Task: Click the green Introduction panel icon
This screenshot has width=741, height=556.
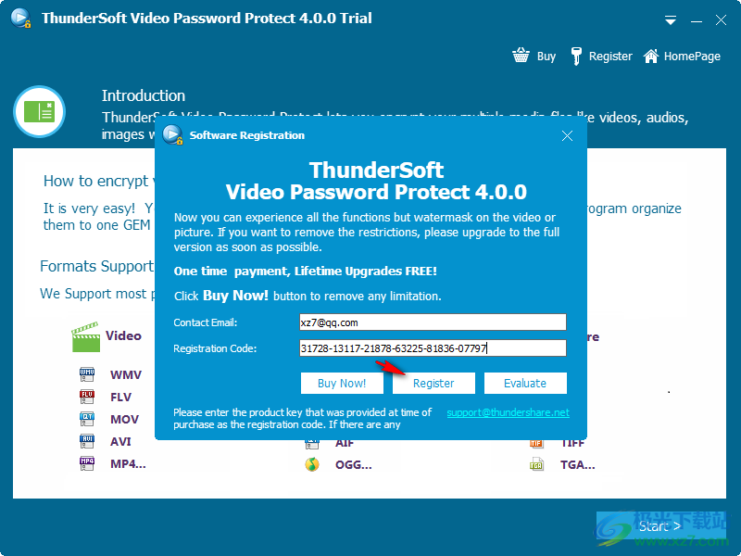Action: click(x=39, y=111)
